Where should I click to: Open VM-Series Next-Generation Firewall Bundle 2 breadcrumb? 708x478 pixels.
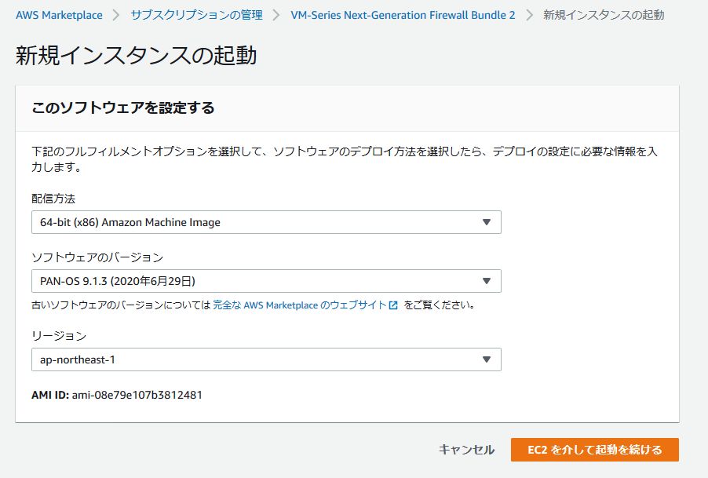pos(403,15)
